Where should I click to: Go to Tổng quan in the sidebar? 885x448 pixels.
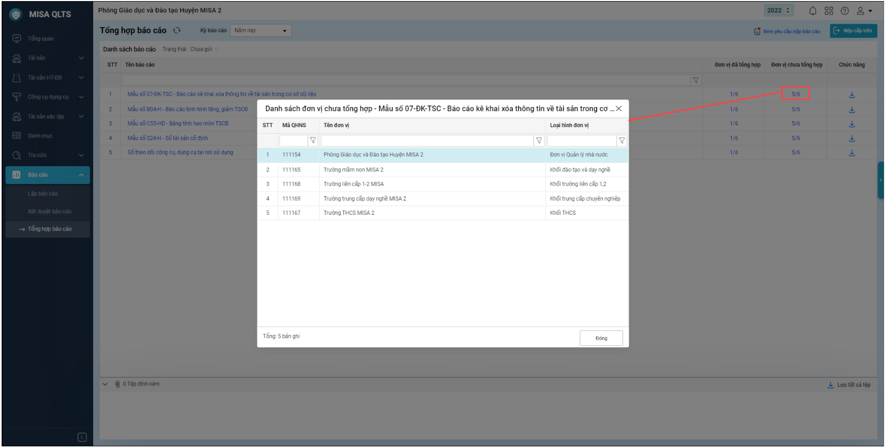pyautogui.click(x=41, y=38)
